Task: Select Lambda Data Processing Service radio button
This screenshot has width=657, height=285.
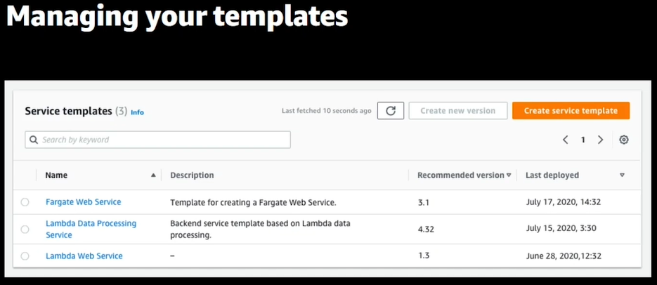Action: pos(25,230)
